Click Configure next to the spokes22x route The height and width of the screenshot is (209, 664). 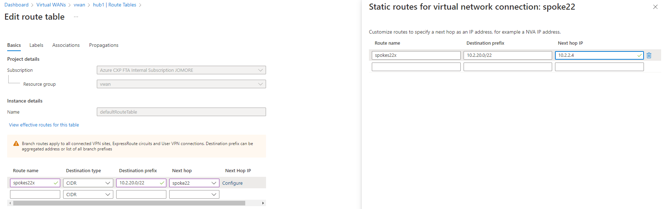(232, 183)
